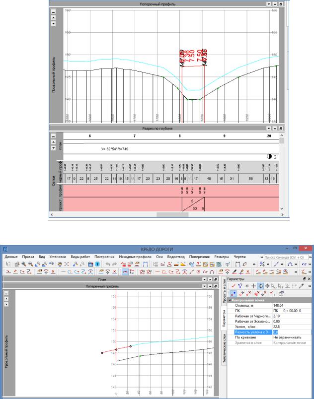The image size is (314, 399).
Task: Toggle the circled crosshair snap mode
Action: tap(260, 286)
